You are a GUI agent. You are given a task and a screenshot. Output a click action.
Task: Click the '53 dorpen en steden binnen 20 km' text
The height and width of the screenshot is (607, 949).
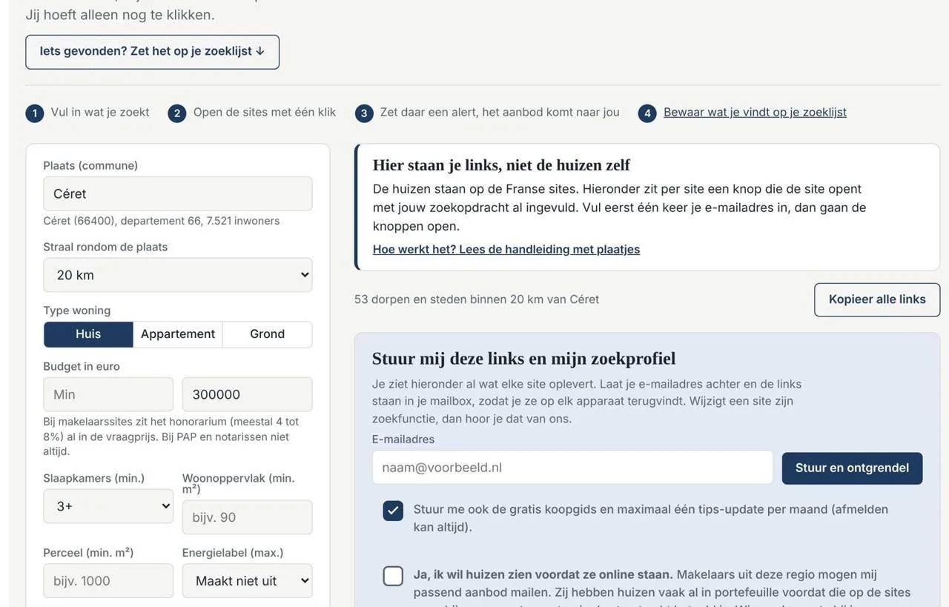[477, 299]
